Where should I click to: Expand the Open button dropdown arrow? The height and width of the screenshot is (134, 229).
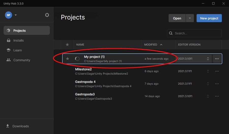tap(190, 18)
